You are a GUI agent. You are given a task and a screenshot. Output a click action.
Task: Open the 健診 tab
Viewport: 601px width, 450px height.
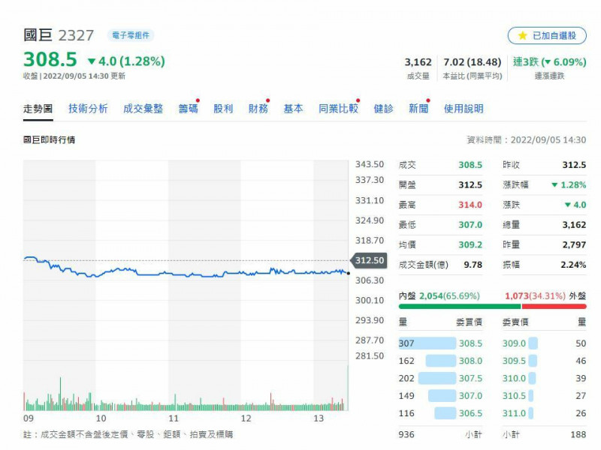(383, 109)
